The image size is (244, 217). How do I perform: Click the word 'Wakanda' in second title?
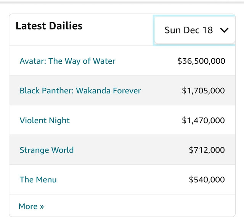pyautogui.click(x=93, y=91)
